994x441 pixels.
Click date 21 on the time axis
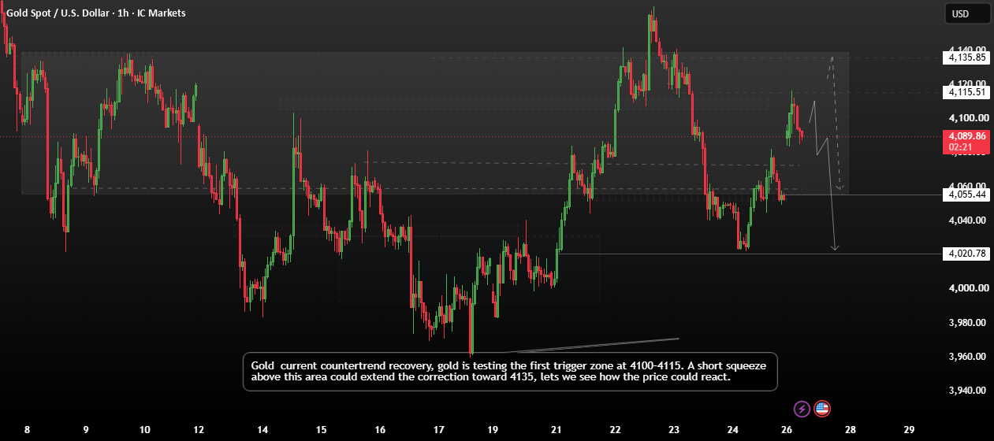557,430
